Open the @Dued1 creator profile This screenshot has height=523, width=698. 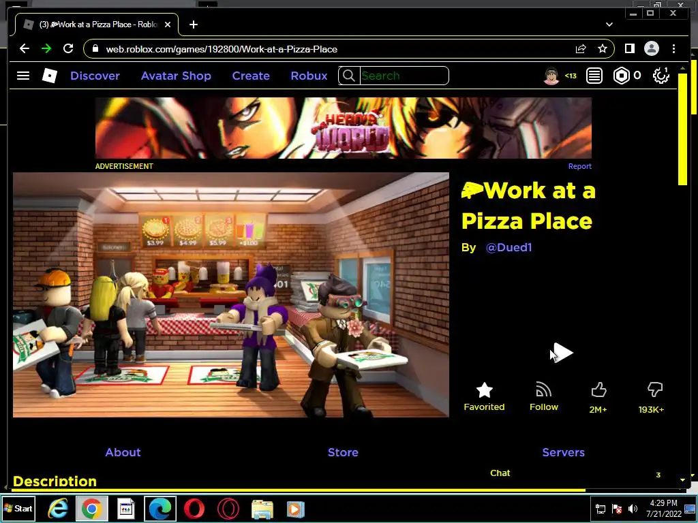(x=509, y=248)
